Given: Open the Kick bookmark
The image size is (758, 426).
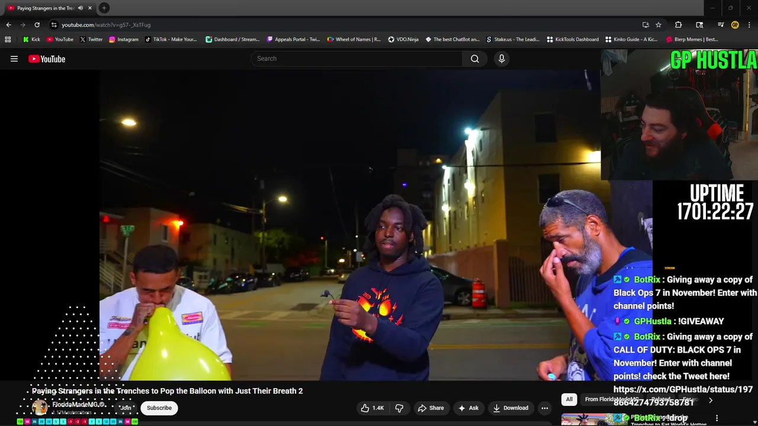Looking at the screenshot, I should pos(32,40).
